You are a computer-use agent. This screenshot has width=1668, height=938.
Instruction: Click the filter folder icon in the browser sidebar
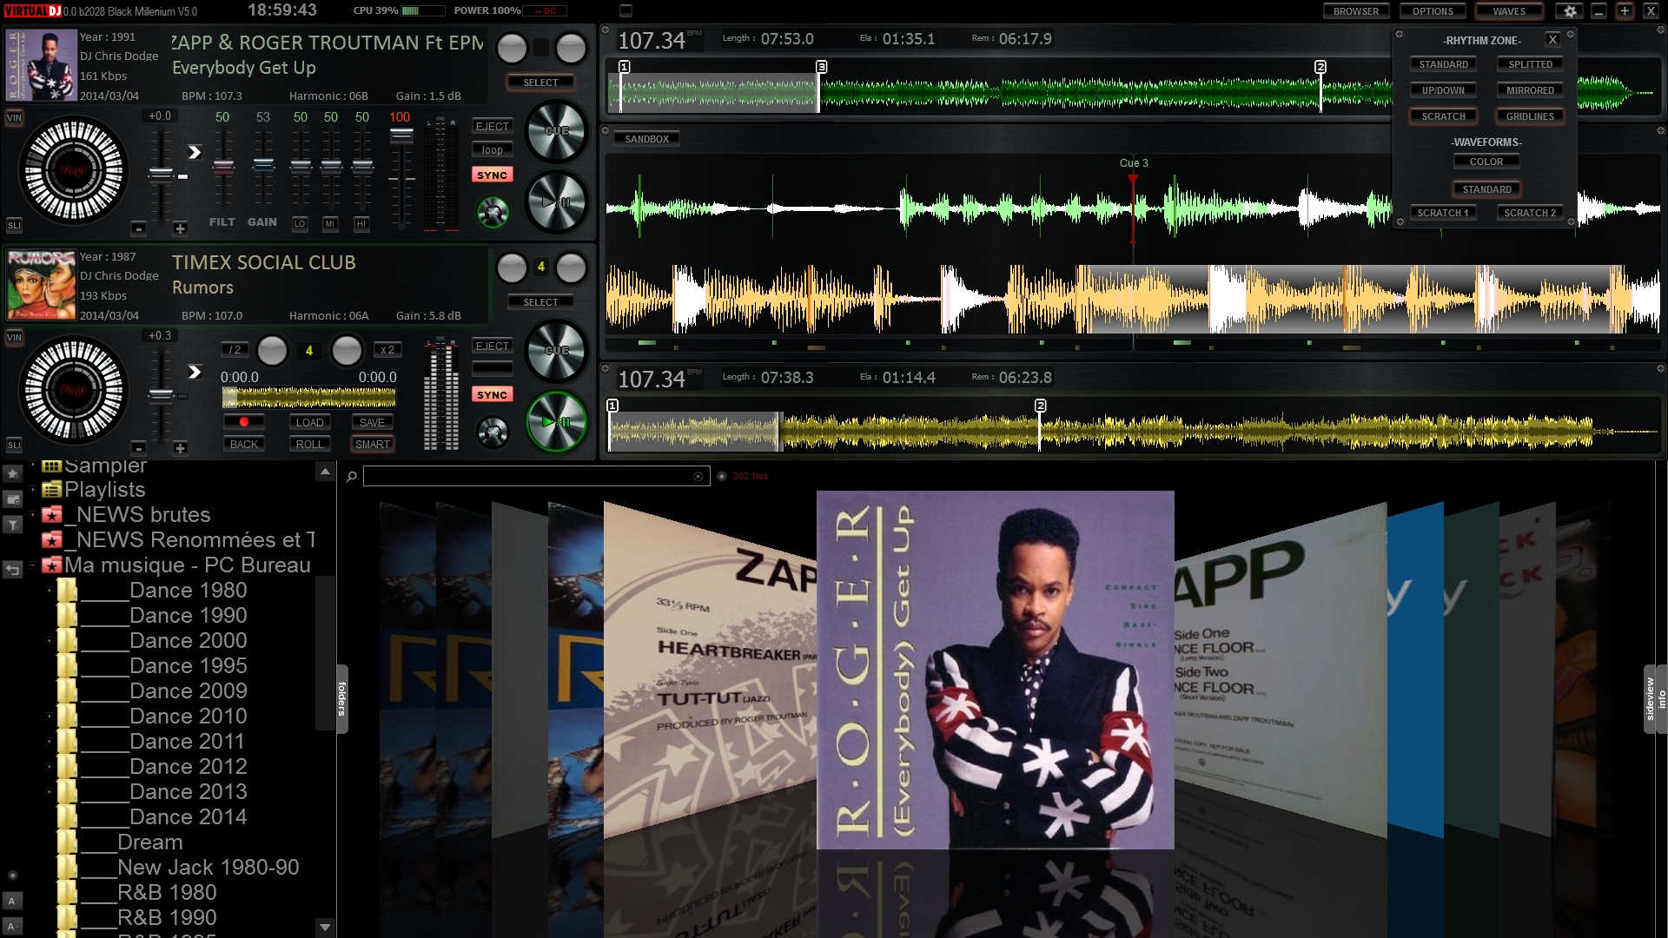(x=13, y=525)
